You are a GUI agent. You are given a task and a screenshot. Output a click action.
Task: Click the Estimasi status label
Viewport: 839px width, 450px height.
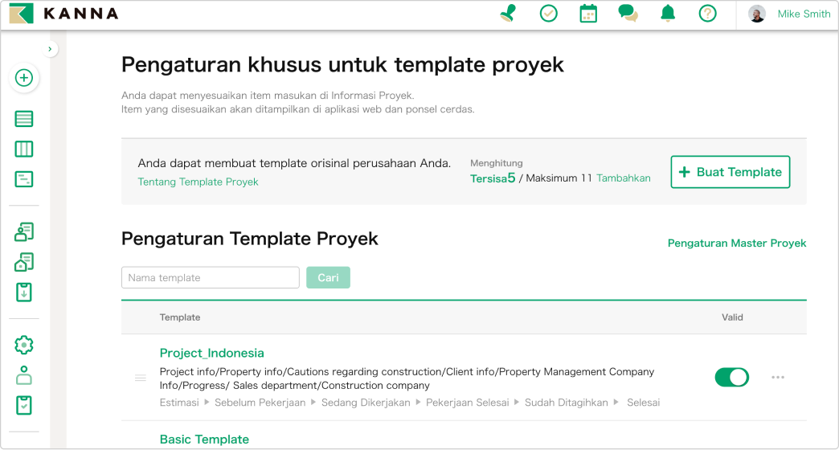tap(178, 403)
